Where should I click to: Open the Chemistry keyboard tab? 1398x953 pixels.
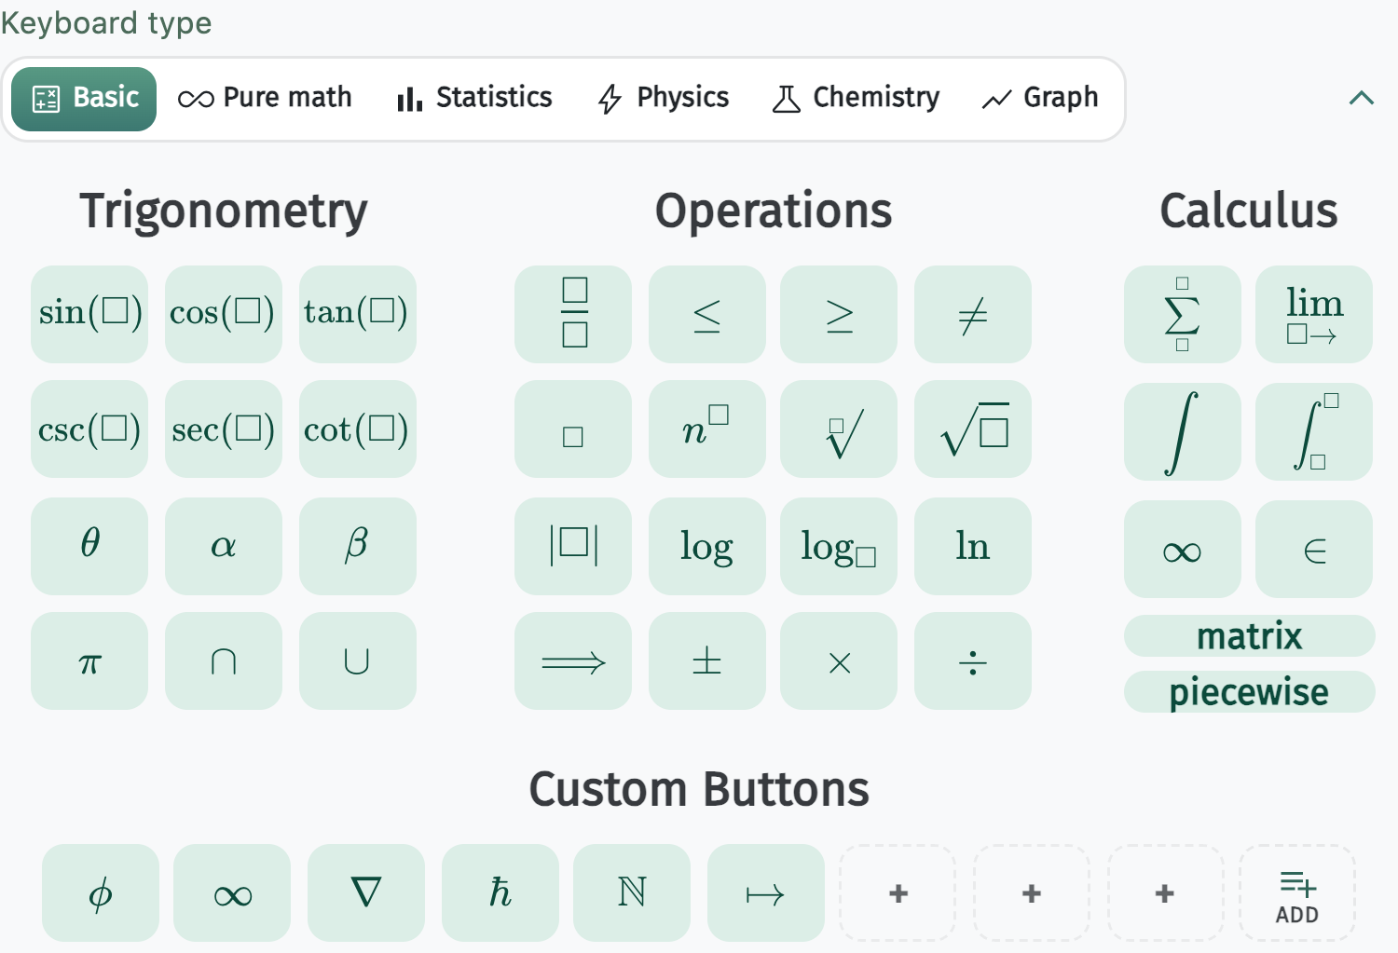tap(856, 99)
